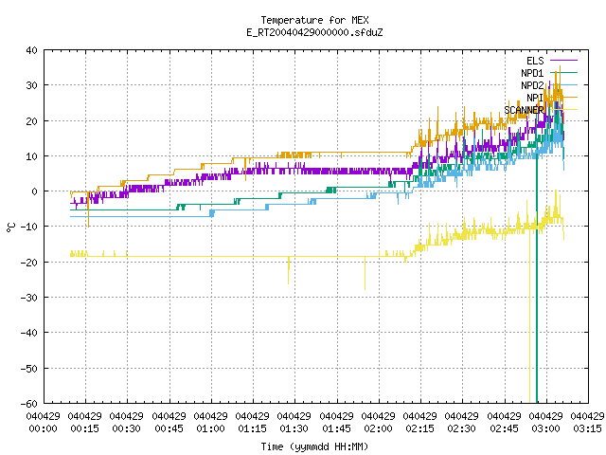Click the y-axis label -40
This screenshot has width=606, height=455.
tap(28, 333)
